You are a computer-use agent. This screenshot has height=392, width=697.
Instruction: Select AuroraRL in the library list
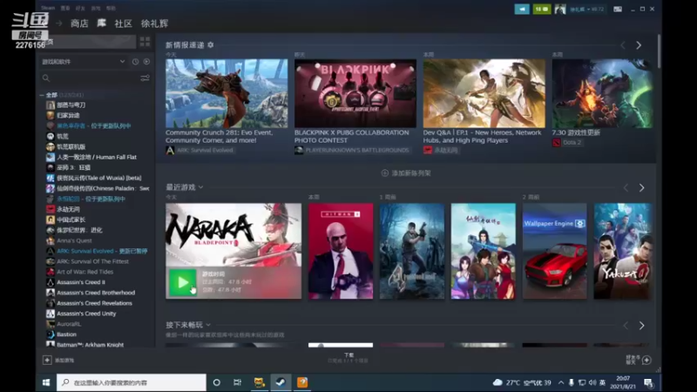coord(69,324)
